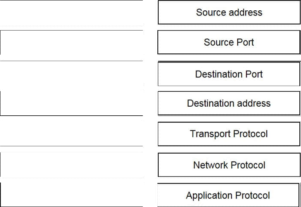Select the Transport Protocol box

coord(229,134)
